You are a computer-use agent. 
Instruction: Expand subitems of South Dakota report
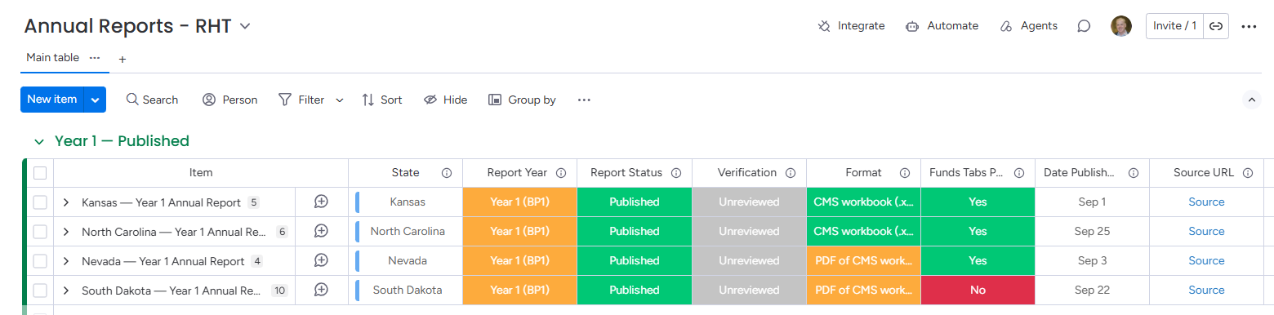pos(66,291)
